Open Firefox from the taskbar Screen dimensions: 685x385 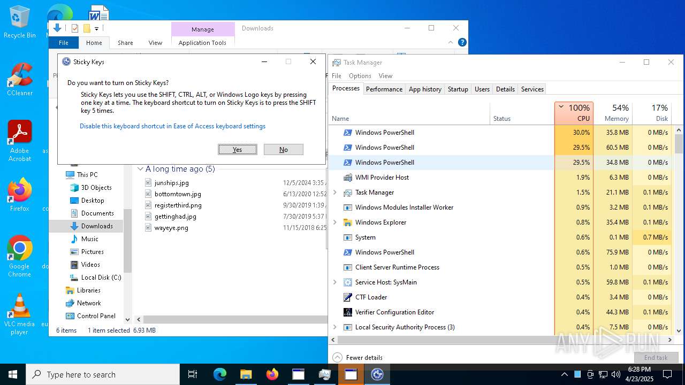pyautogui.click(x=272, y=374)
